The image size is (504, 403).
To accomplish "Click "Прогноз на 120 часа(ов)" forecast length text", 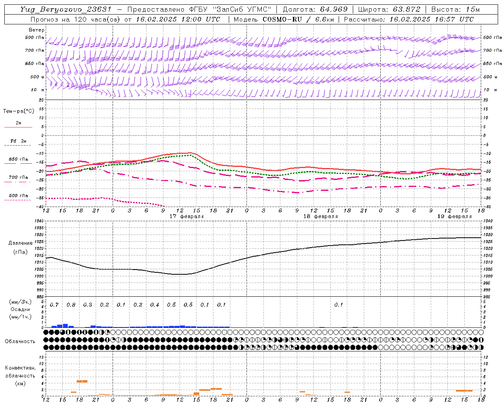I will pyautogui.click(x=76, y=19).
